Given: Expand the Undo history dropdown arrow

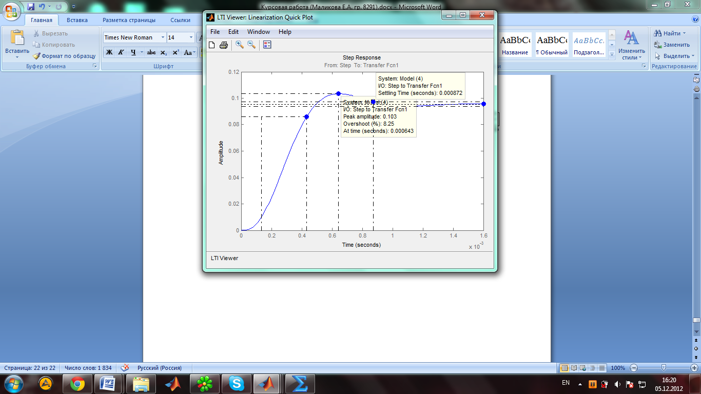Looking at the screenshot, I should click(49, 7).
